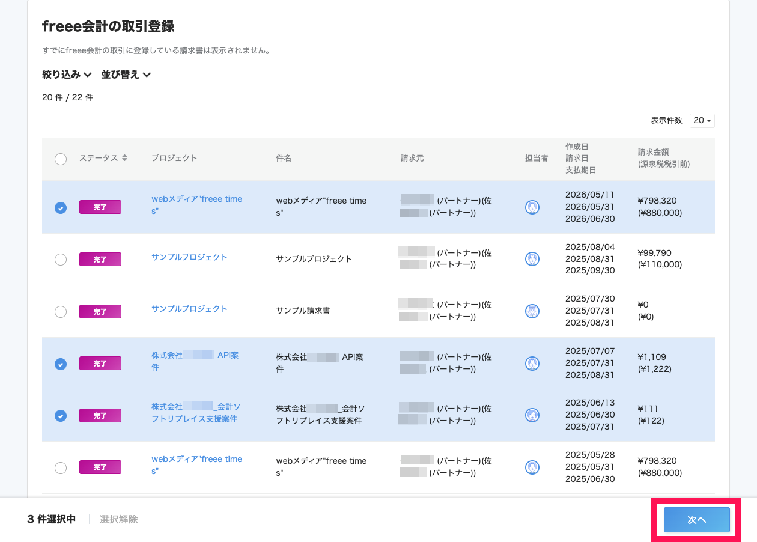
Task: Click the ¥1,109 amount cell
Action: [x=655, y=363]
